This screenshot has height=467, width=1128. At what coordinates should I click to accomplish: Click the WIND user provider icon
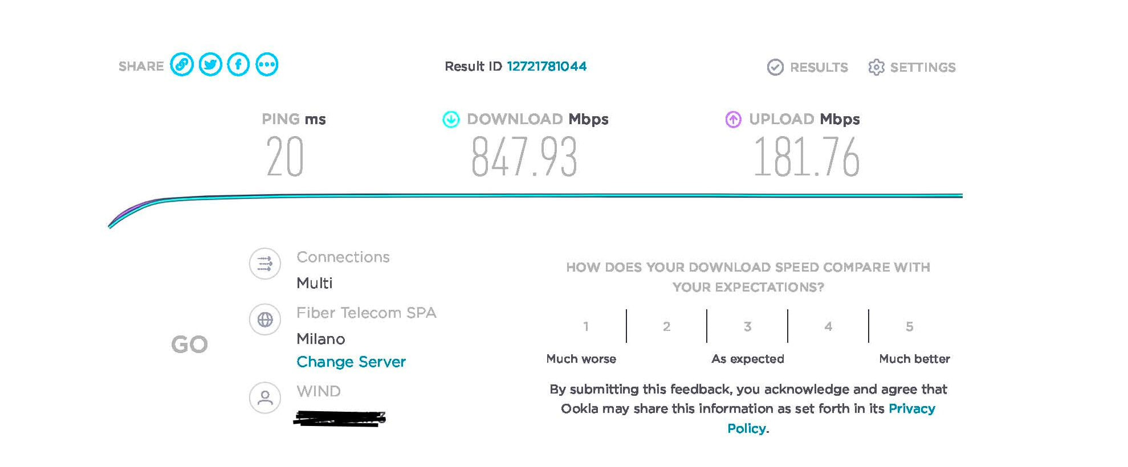[265, 397]
